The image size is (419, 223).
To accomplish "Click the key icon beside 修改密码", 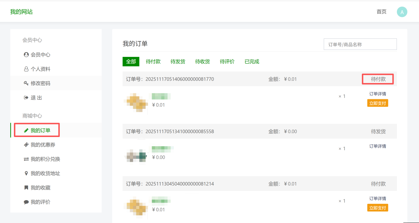I will [26, 83].
